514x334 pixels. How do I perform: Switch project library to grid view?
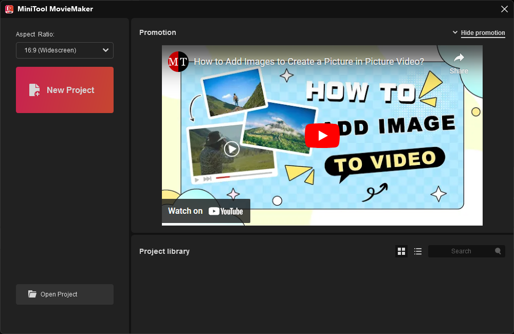(401, 251)
